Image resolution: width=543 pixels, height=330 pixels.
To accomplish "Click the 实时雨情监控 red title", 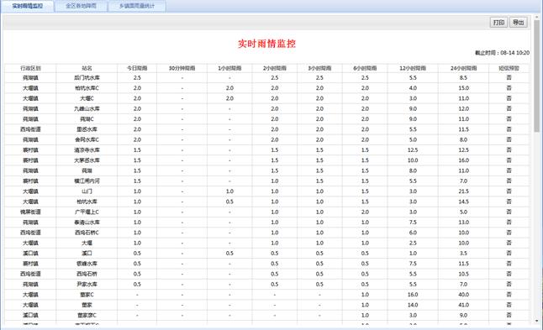I will 266,44.
